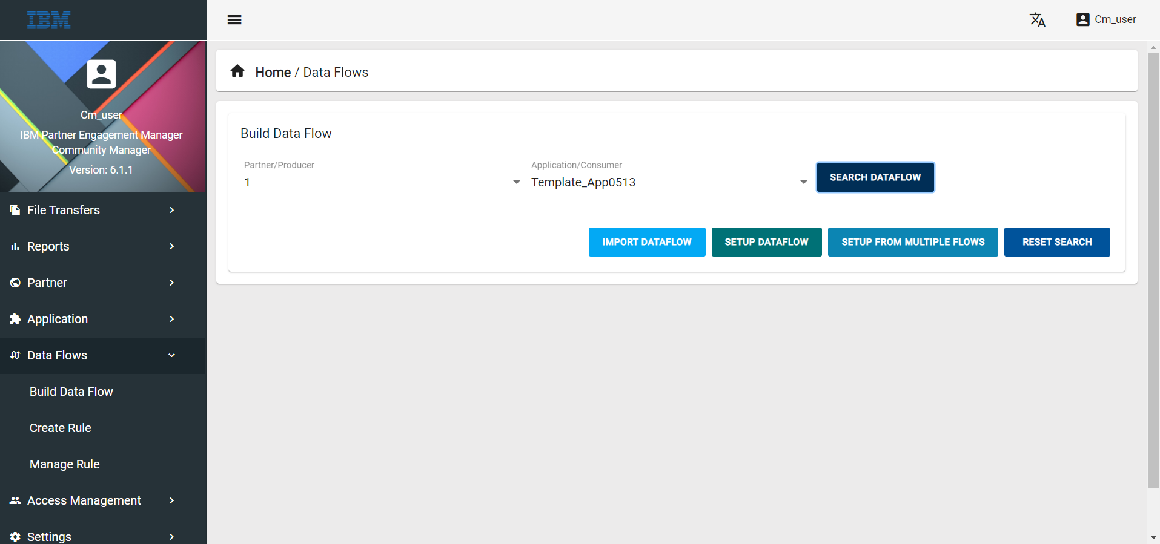Click the Version: 6.1.1 text
The width and height of the screenshot is (1160, 544).
click(x=101, y=170)
